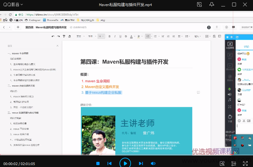
Task: Clear formatting with eraser icon
Action: pos(70,36)
